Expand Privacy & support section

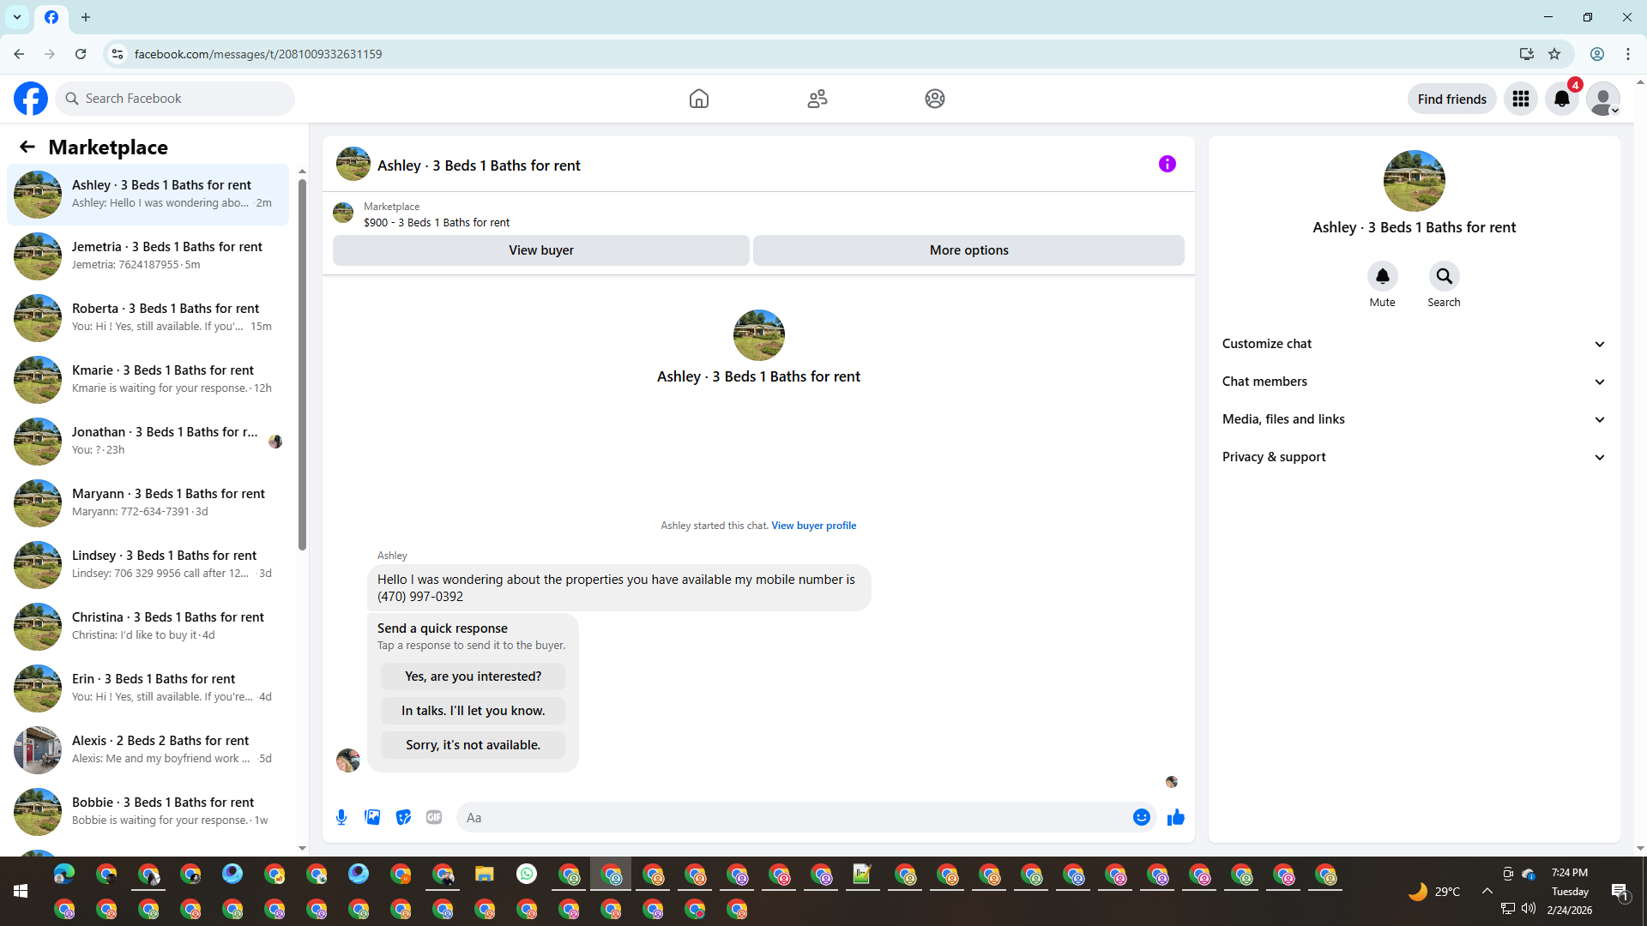coord(1413,457)
